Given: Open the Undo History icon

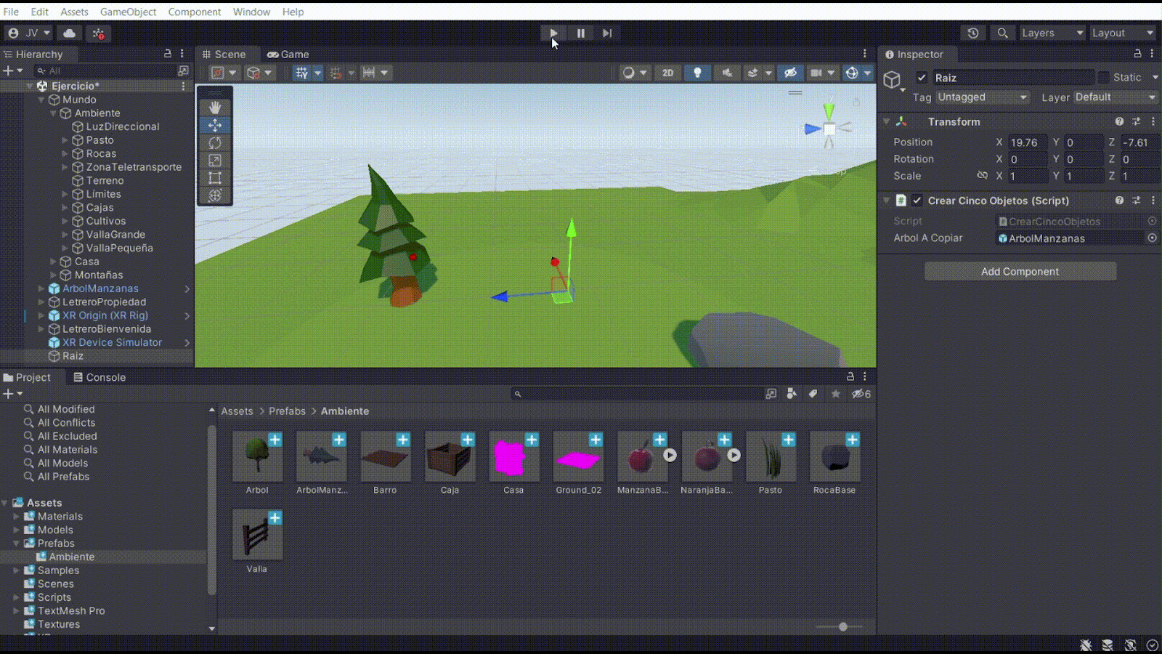Looking at the screenshot, I should point(973,33).
